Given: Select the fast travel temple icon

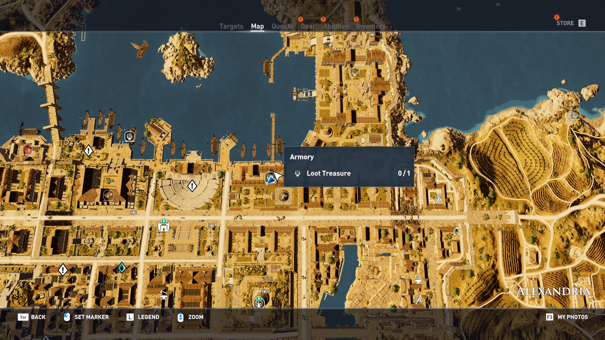Looking at the screenshot, I should point(164,225).
